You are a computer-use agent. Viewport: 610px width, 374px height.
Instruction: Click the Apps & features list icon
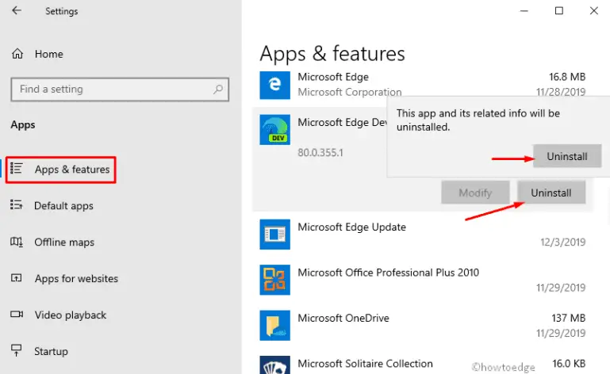17,169
